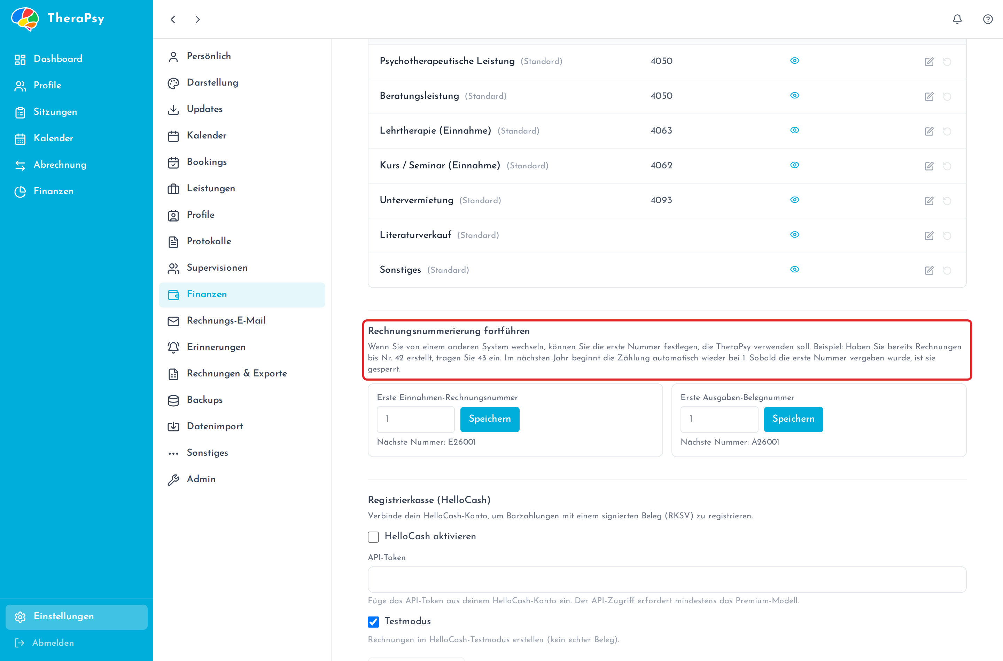This screenshot has width=1003, height=661.
Task: Save the Erste Ausgaben-Belegnummer value
Action: tap(793, 419)
